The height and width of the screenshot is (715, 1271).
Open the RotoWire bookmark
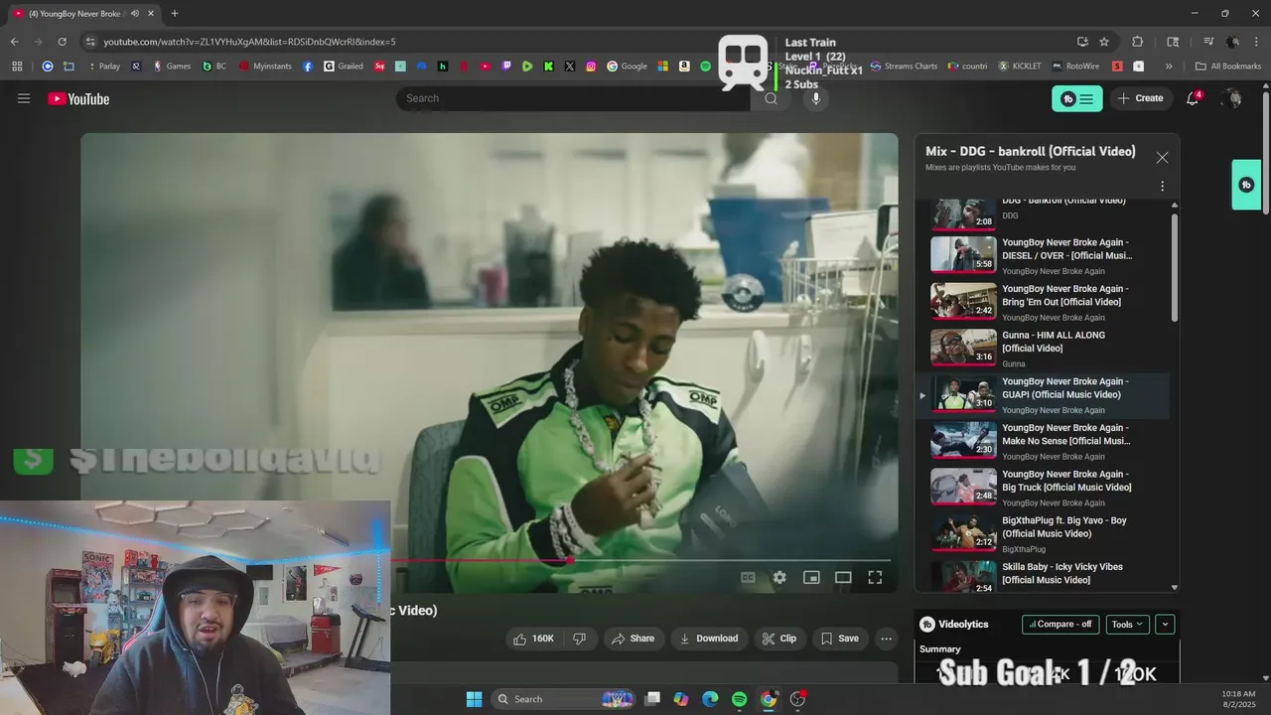coord(1074,67)
